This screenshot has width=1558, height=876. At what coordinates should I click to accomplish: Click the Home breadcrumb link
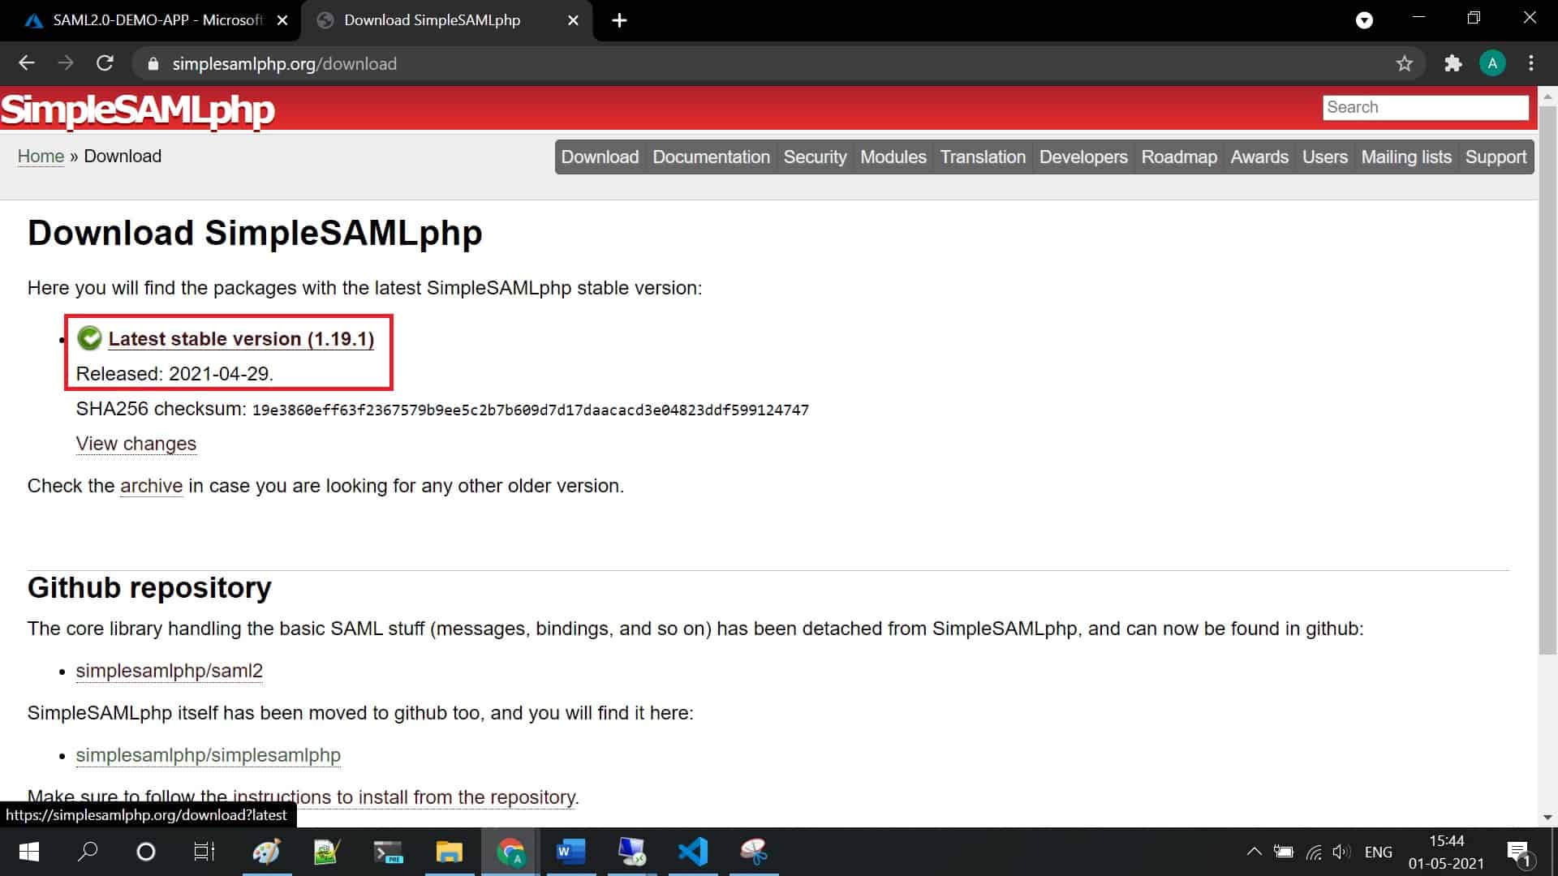pos(41,156)
